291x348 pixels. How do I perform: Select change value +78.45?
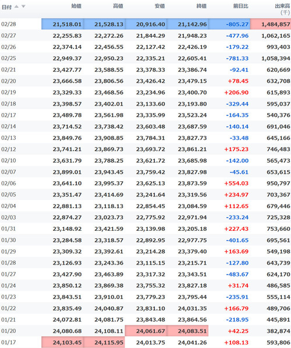click(238, 81)
